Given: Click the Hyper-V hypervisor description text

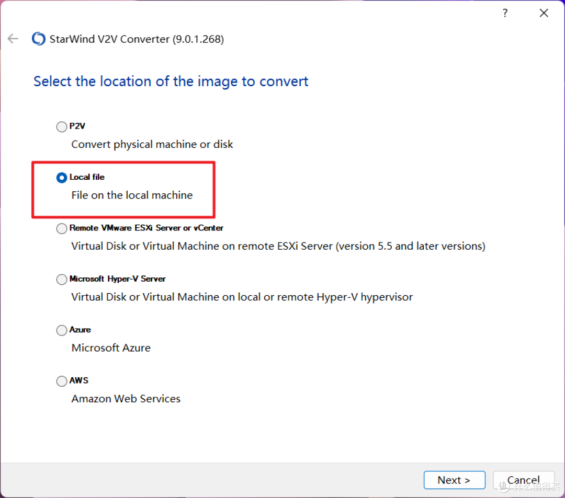Looking at the screenshot, I should coord(242,297).
